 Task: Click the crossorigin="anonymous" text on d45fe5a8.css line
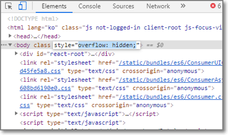(161, 71)
